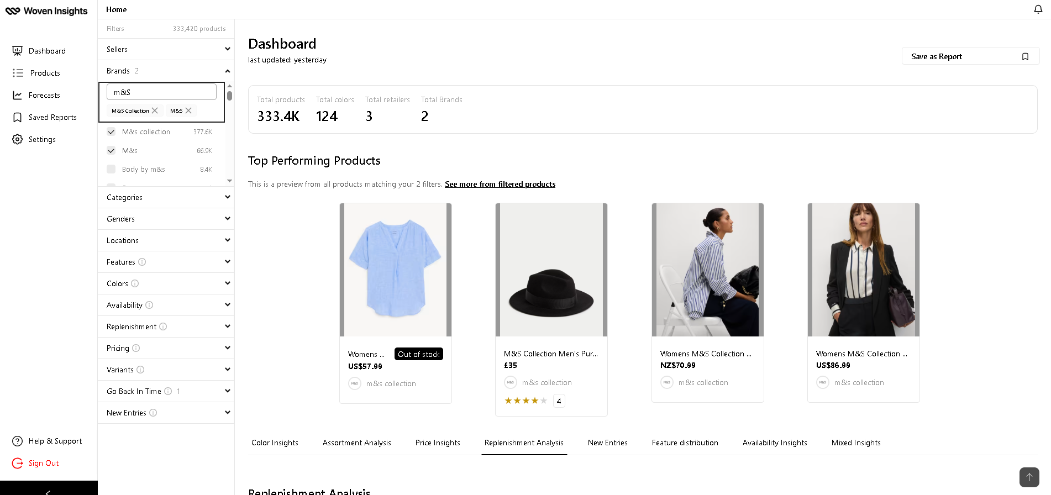This screenshot has height=495, width=1051.
Task: Click the scroll-to-top arrow button
Action: pos(1029,477)
